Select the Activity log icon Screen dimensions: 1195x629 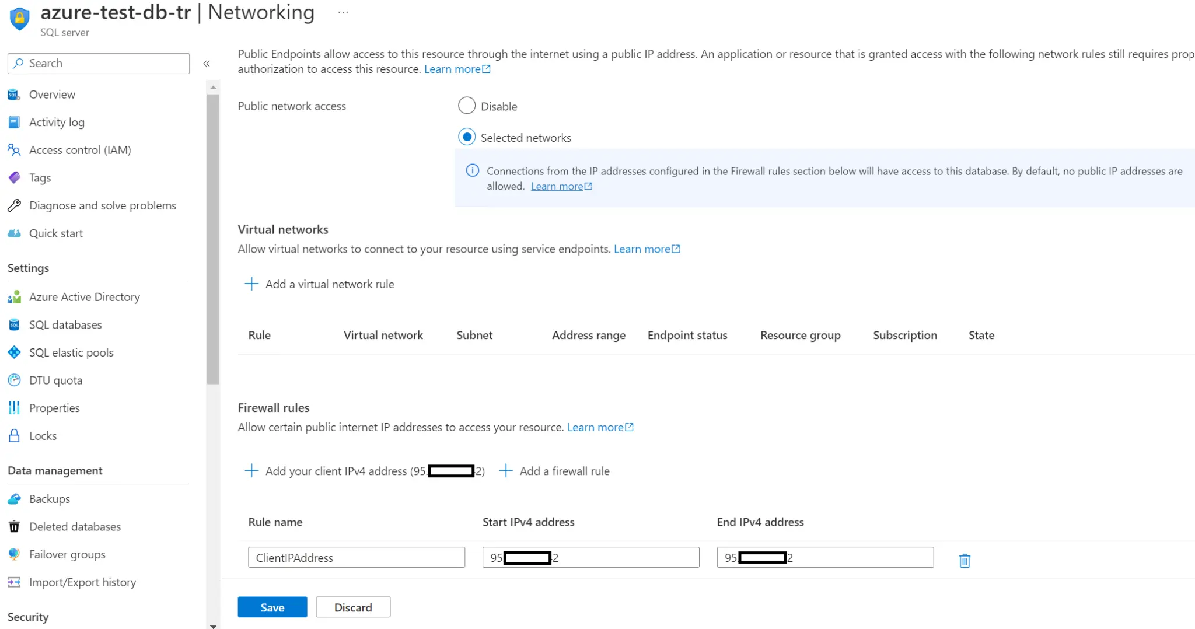(13, 122)
